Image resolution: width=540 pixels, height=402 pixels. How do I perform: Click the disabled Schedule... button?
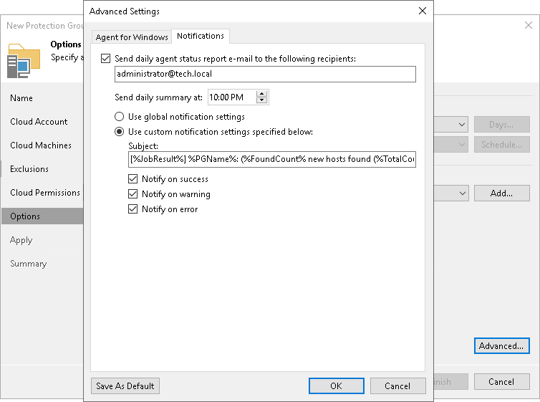pos(501,145)
